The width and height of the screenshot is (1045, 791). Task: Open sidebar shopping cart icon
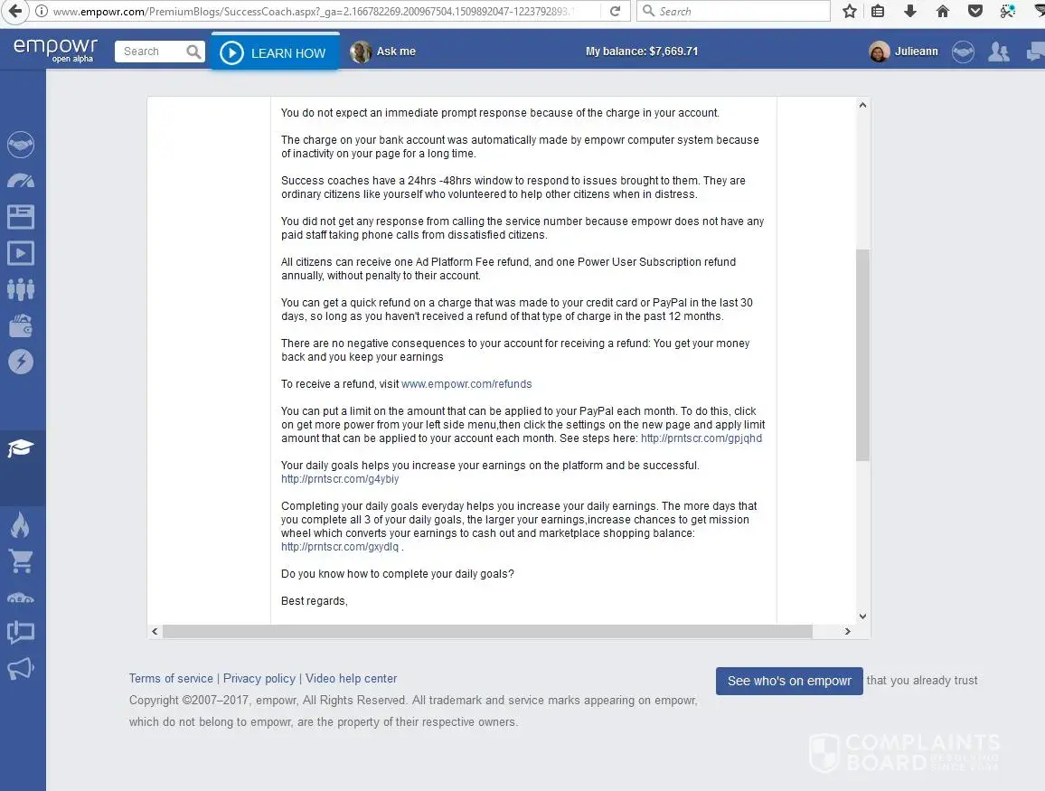click(21, 561)
